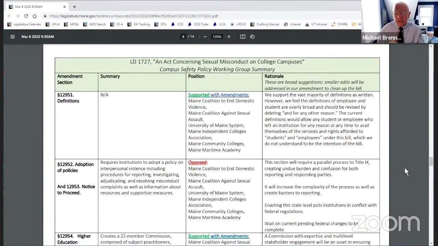Select the PDF title 'Mar 8 2022 9:30AM'
The width and height of the screenshot is (438, 246).
tap(38, 37)
